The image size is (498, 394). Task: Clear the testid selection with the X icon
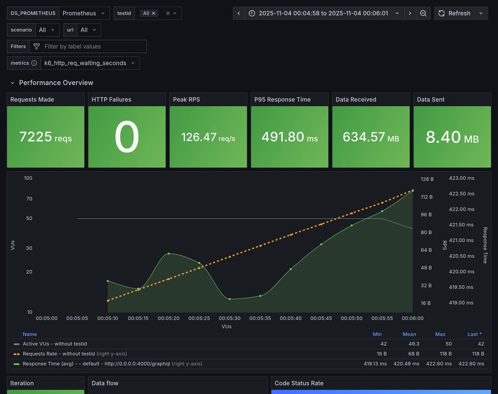coord(168,13)
